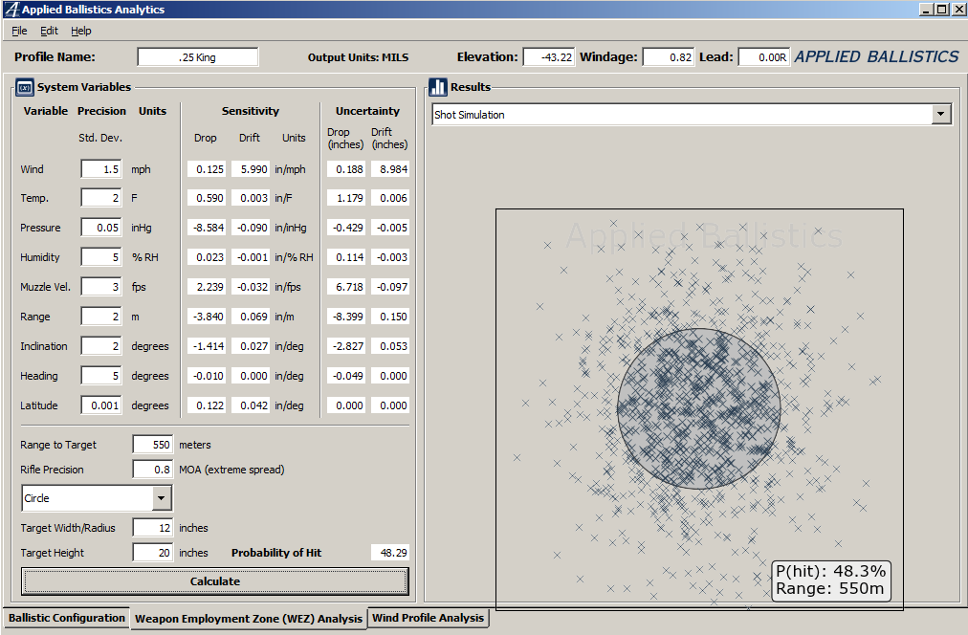The height and width of the screenshot is (635, 968).
Task: Click the Applied Ballistics title bar app icon
Action: pyautogui.click(x=11, y=10)
